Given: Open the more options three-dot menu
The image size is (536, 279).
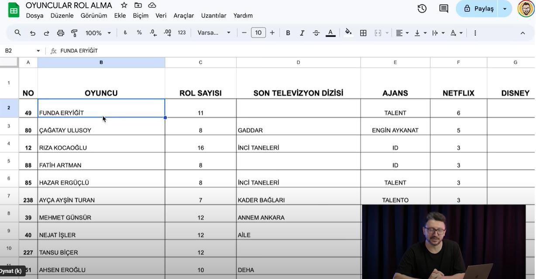Looking at the screenshot, I should coord(475,33).
